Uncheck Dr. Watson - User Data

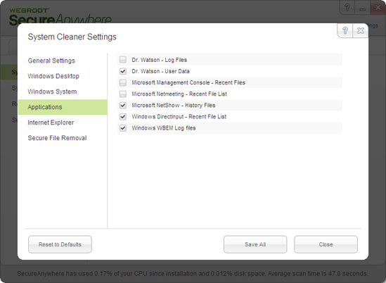(123, 71)
